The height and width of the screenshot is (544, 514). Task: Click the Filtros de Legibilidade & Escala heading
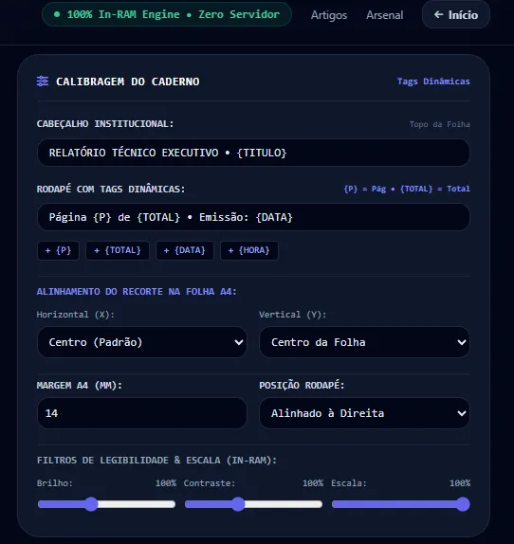point(156,461)
